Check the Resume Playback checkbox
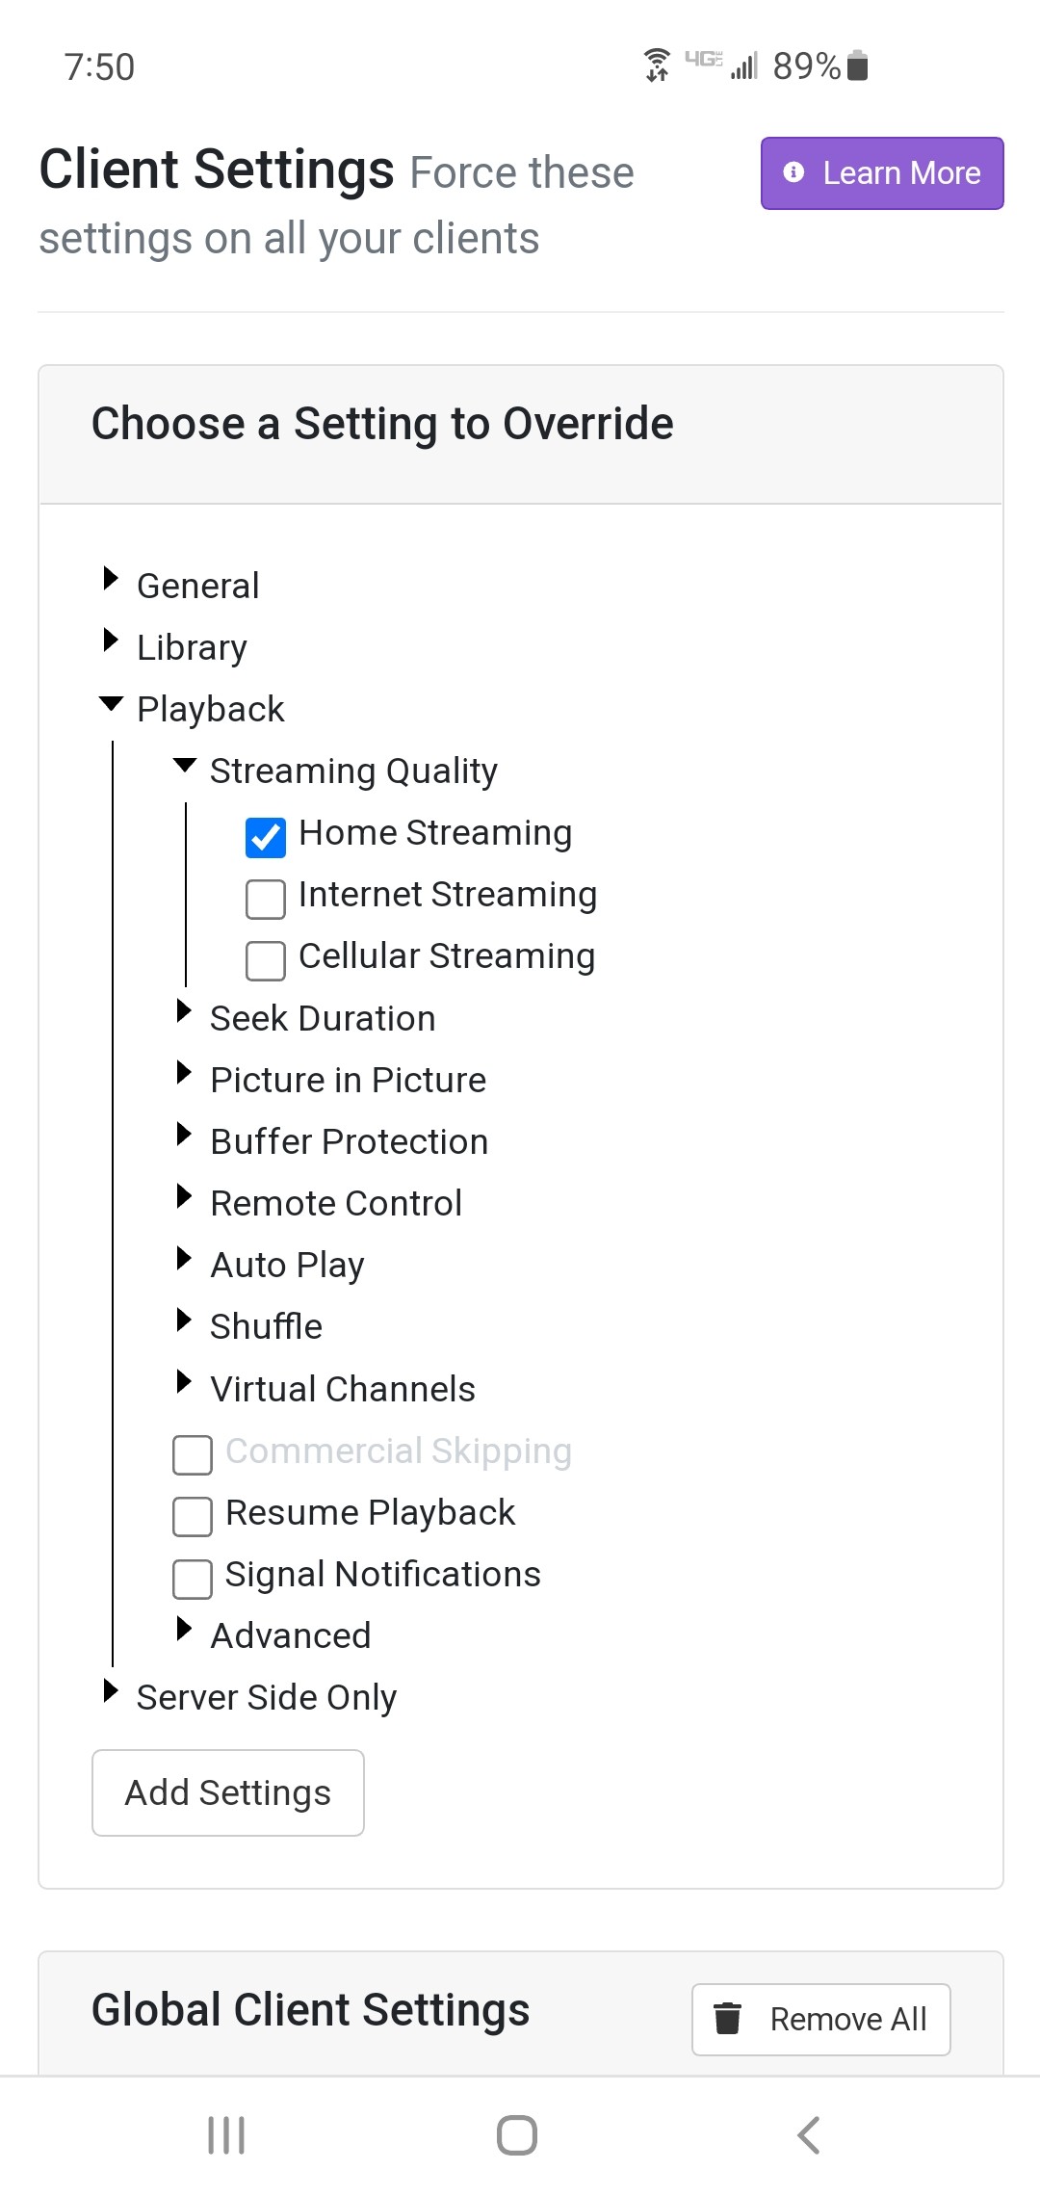The height and width of the screenshot is (2196, 1040). (x=193, y=1516)
